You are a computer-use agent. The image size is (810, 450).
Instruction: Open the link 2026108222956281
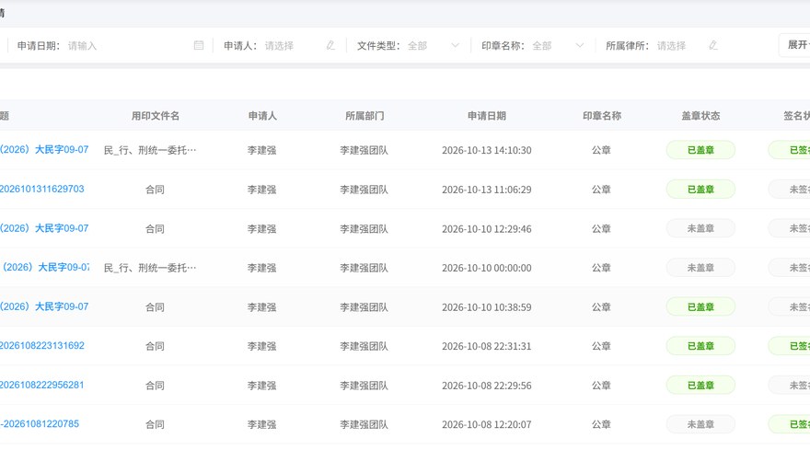coord(41,385)
